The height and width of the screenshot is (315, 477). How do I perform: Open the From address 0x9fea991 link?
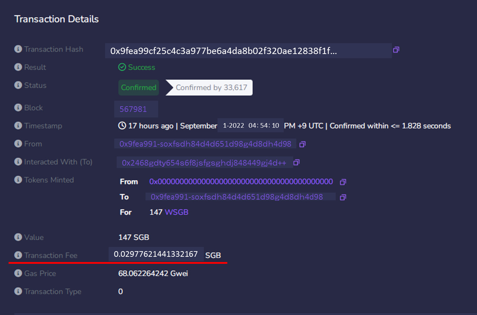pos(205,144)
